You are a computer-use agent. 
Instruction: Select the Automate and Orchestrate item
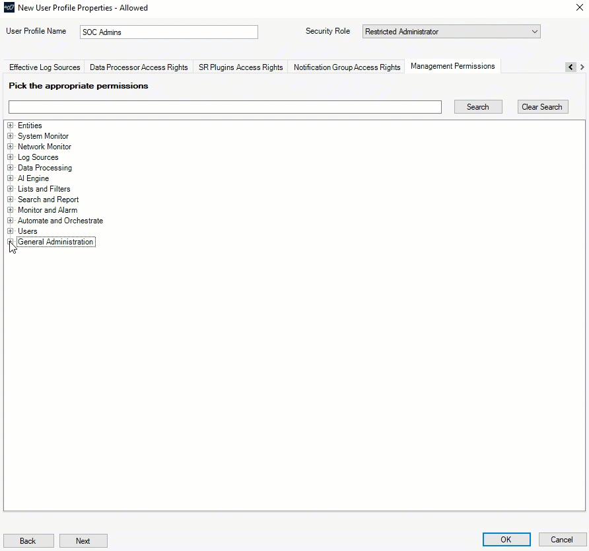click(60, 221)
